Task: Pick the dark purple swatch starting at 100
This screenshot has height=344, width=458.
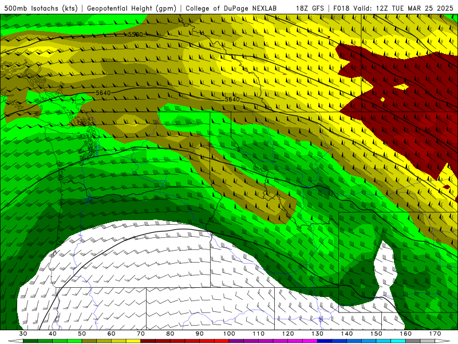Action: click(236, 341)
